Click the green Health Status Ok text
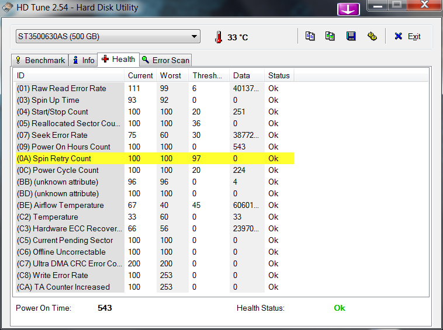 340,308
